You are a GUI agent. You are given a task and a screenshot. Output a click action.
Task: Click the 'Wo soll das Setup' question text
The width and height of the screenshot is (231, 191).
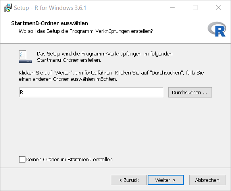86,31
